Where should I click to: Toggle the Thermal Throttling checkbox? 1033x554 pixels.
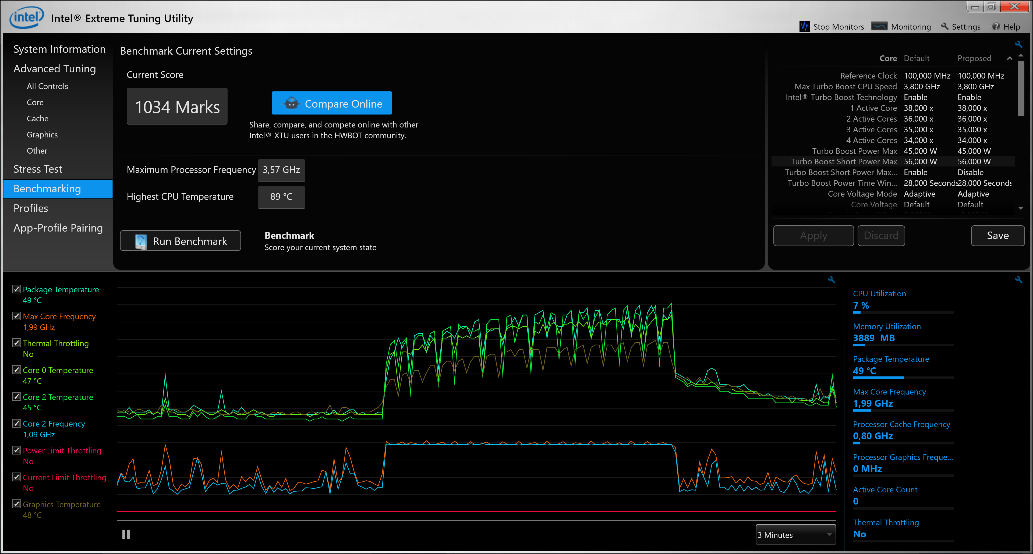pos(16,343)
